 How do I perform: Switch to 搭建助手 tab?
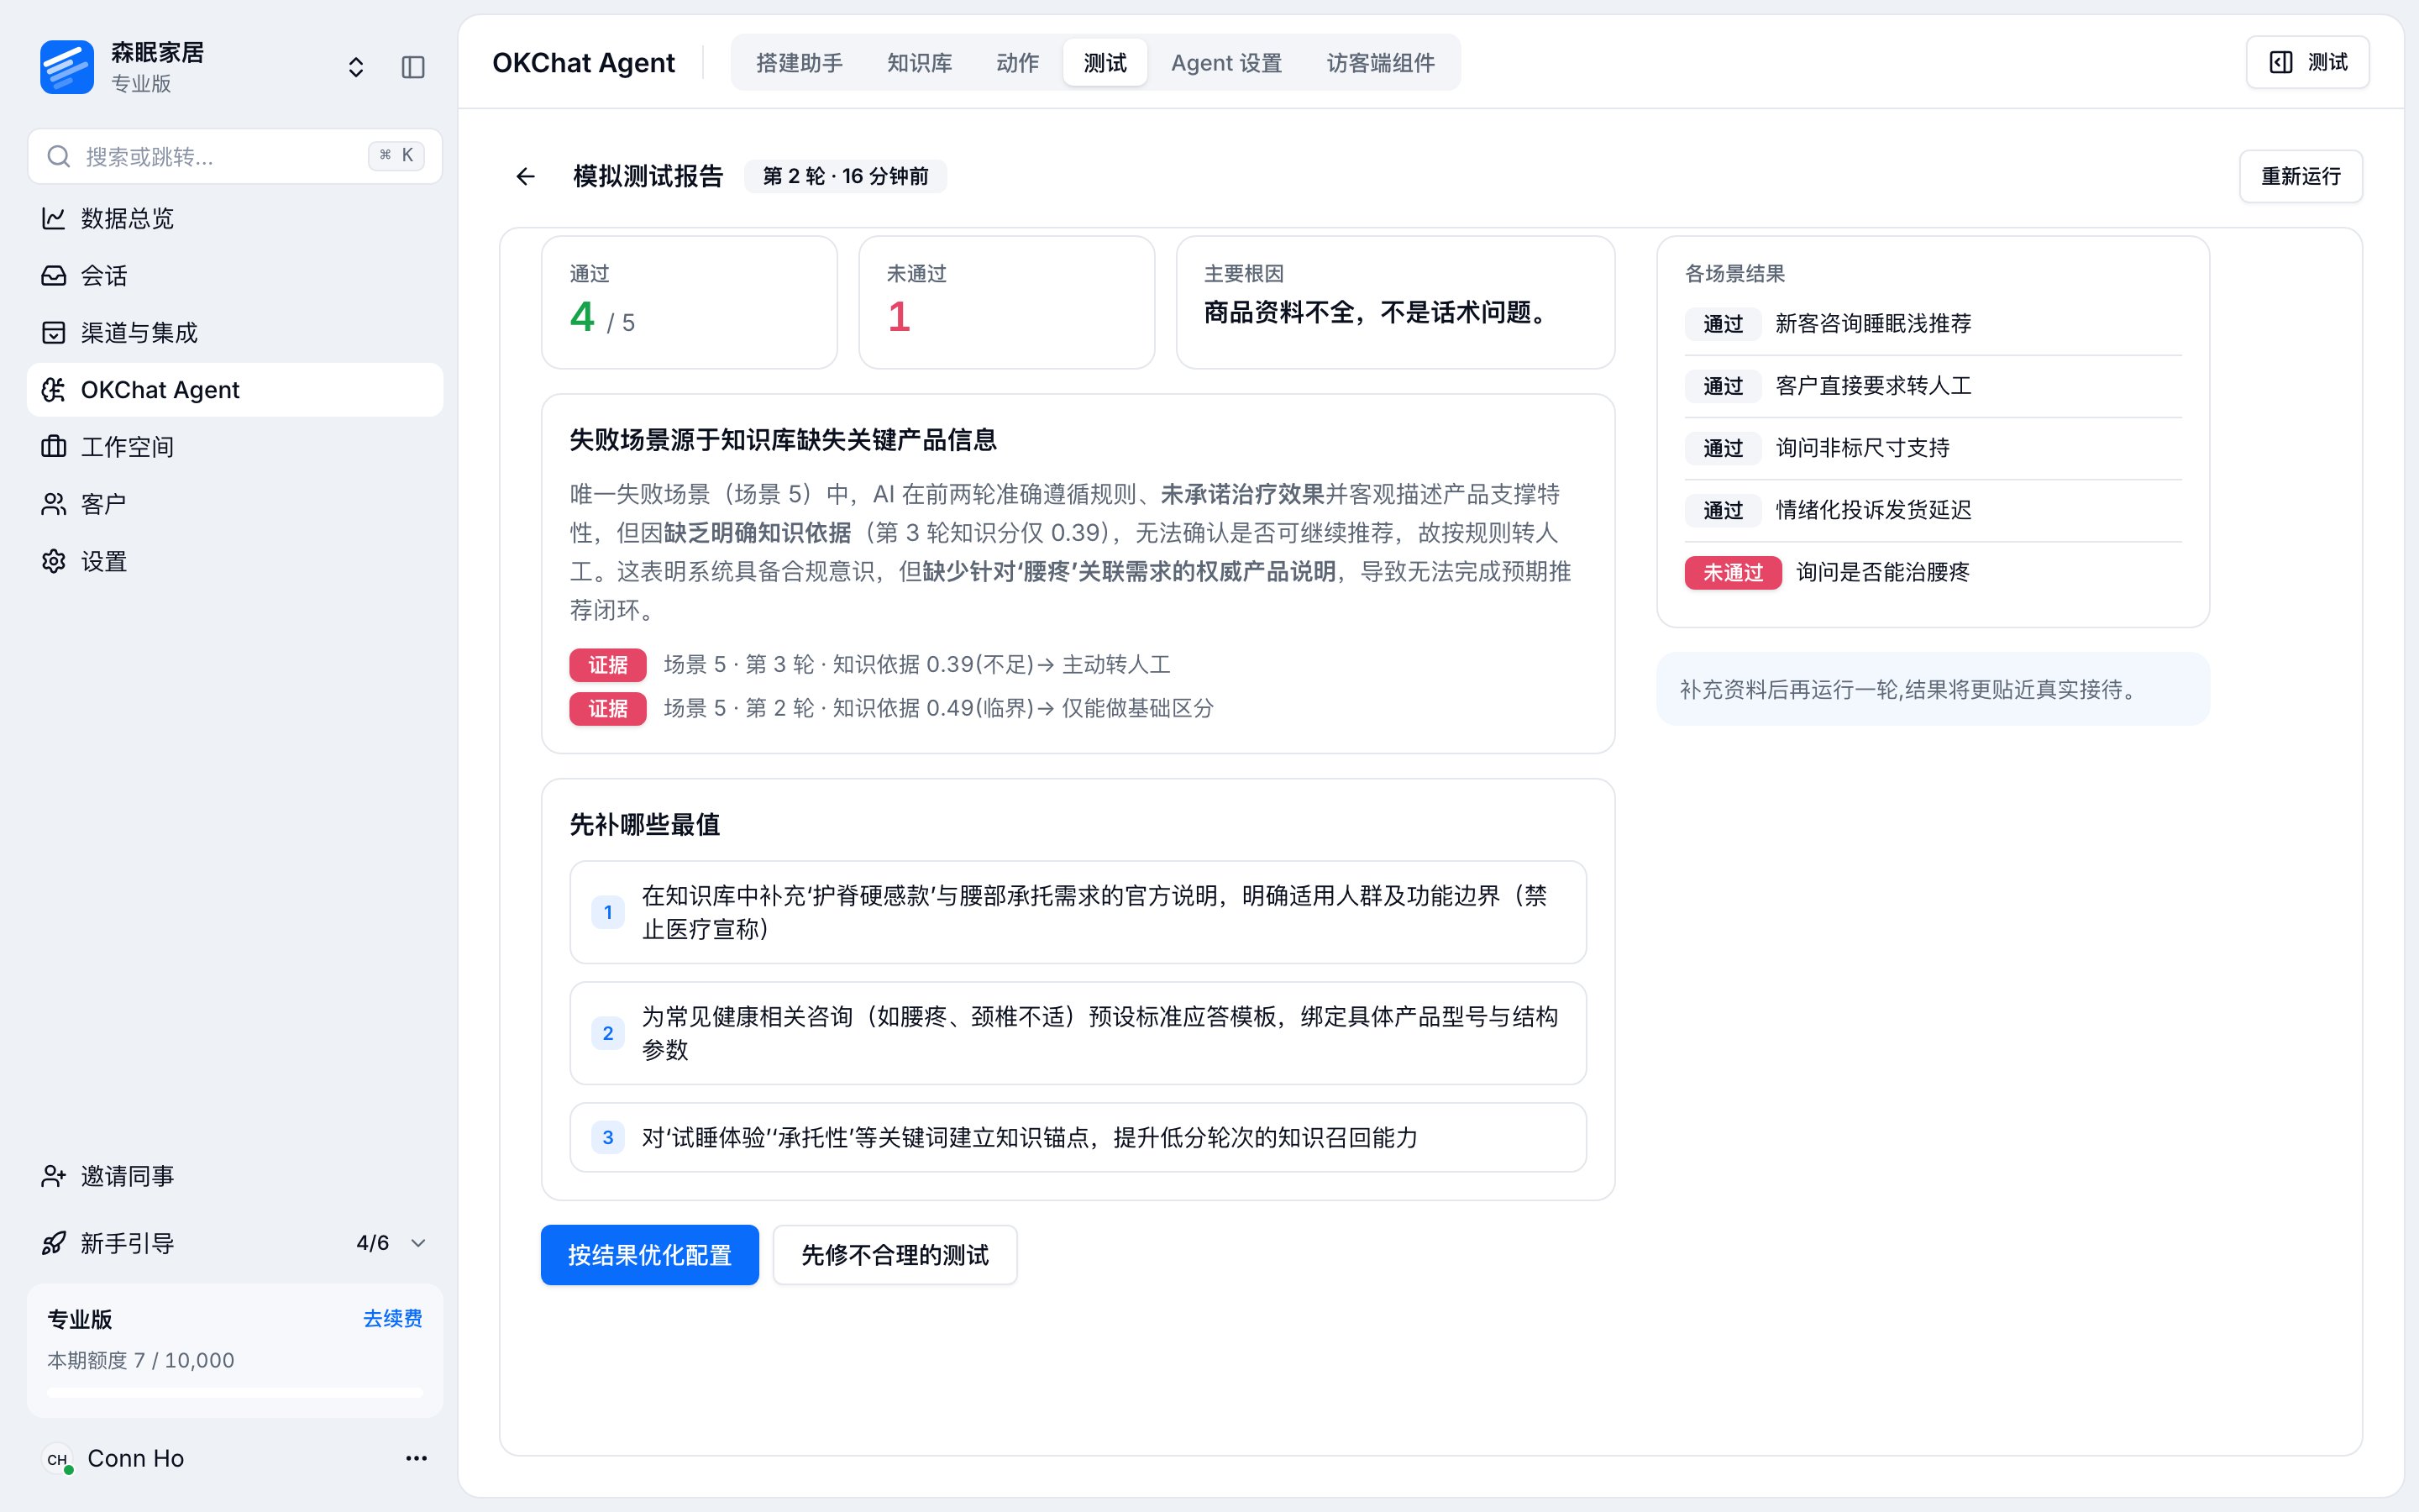(800, 63)
